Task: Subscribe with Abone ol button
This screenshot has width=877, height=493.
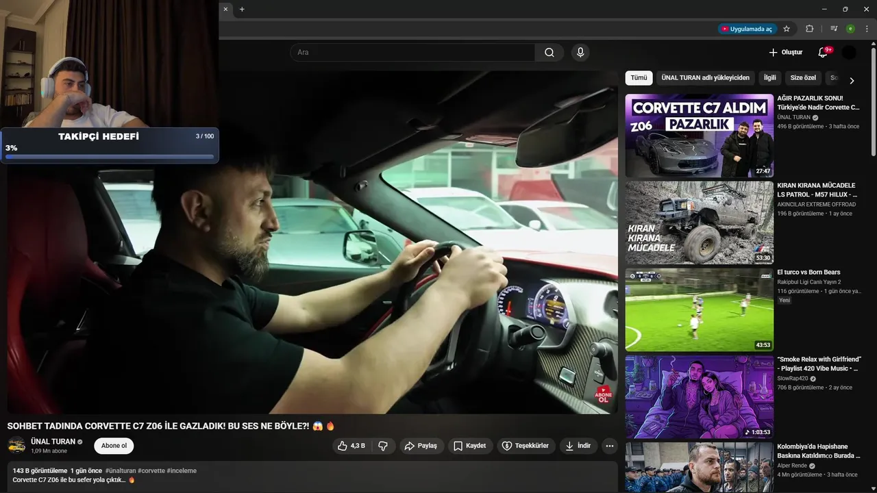Action: pyautogui.click(x=114, y=446)
